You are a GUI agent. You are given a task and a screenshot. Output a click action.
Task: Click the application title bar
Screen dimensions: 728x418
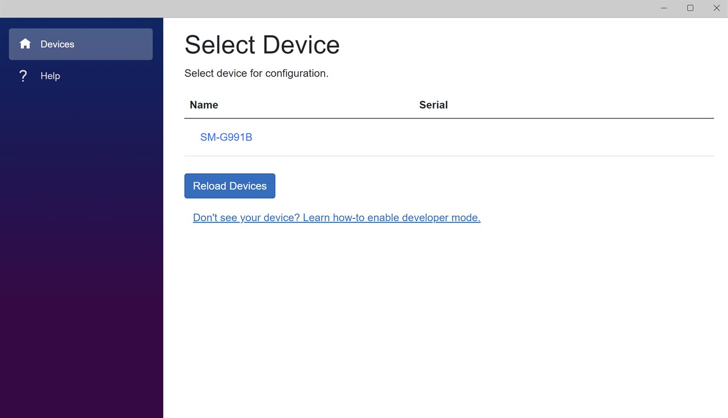372,8
